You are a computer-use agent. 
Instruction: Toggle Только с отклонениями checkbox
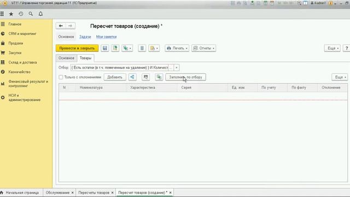coord(61,77)
